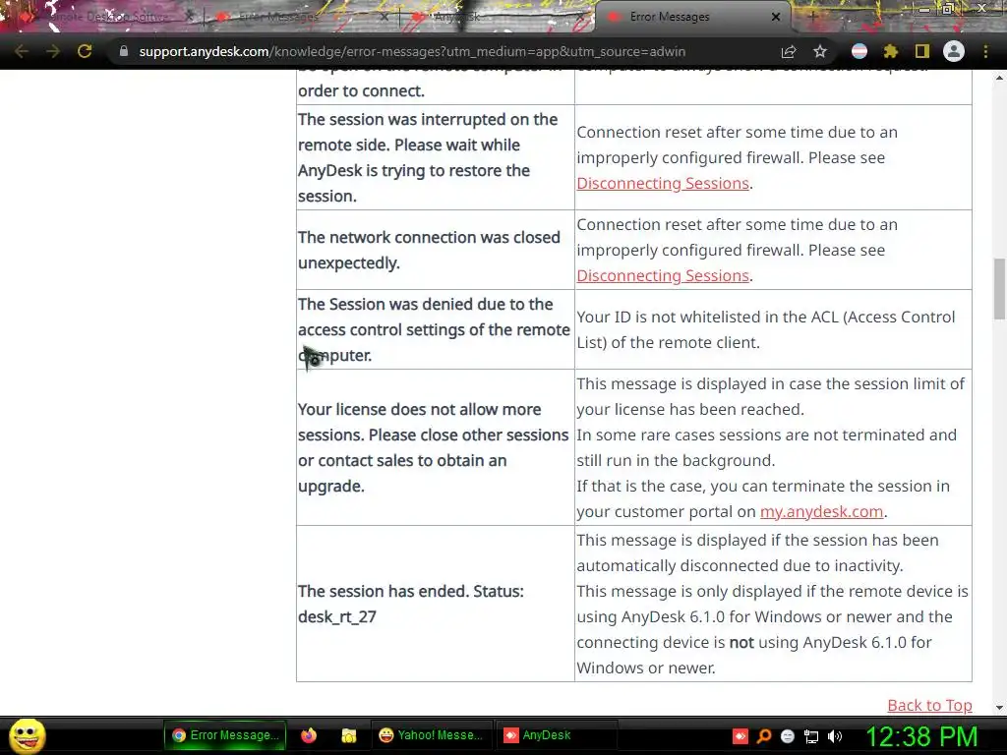The width and height of the screenshot is (1007, 755).
Task: Click 'The Session was denied due to the access control' cell
Action: [x=436, y=329]
